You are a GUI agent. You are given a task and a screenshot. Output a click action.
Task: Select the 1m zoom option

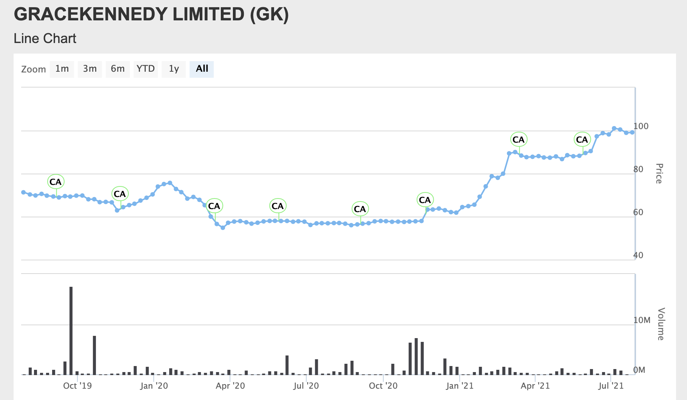[x=62, y=69]
